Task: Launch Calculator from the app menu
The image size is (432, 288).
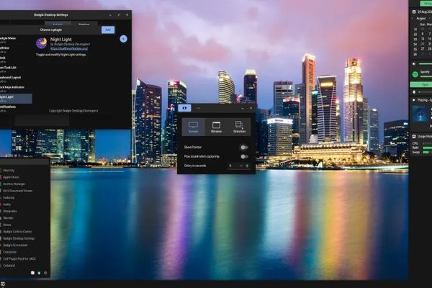Action: pyautogui.click(x=24, y=252)
